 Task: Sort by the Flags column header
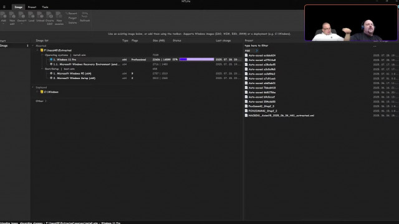[135, 40]
